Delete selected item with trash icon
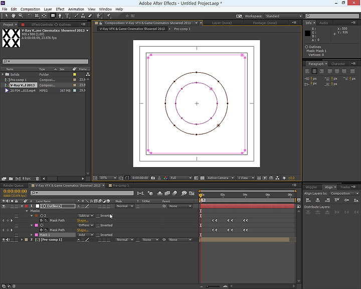 [37, 179]
